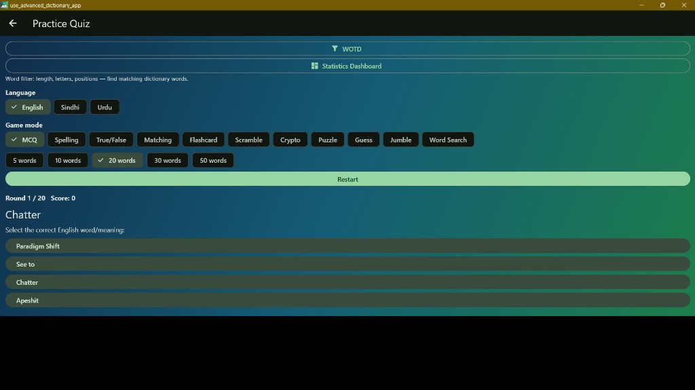Select Sindhi language chip

[x=70, y=107]
